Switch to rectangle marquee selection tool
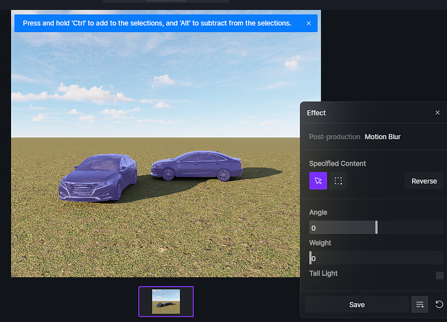 pos(338,181)
